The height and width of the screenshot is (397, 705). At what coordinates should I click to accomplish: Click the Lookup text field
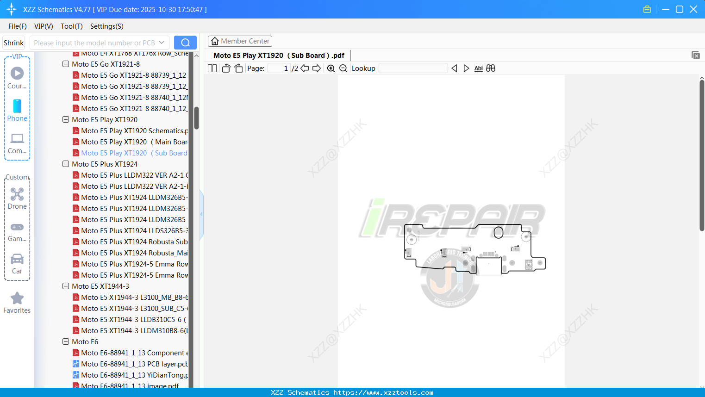(x=413, y=68)
